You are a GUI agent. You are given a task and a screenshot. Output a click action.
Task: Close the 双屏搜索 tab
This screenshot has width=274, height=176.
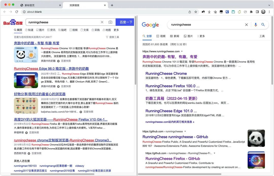click(105, 5)
